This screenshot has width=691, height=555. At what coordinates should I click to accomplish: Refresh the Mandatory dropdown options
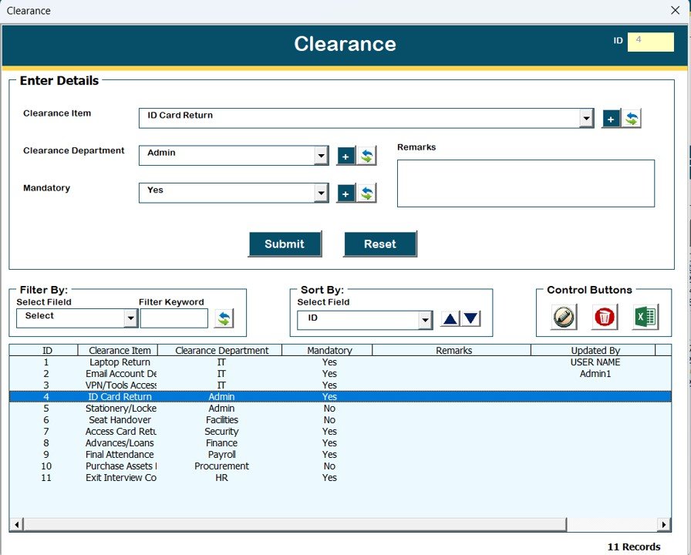point(366,193)
